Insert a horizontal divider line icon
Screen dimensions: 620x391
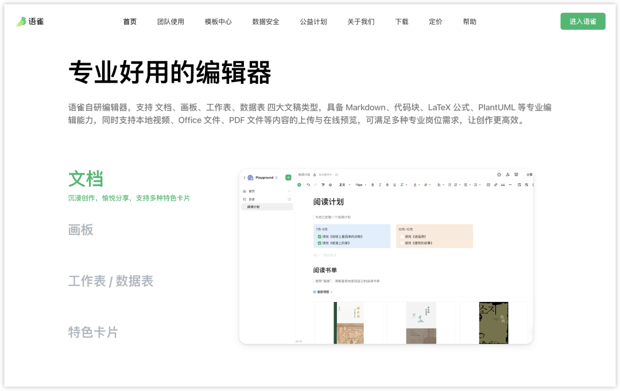[510, 185]
